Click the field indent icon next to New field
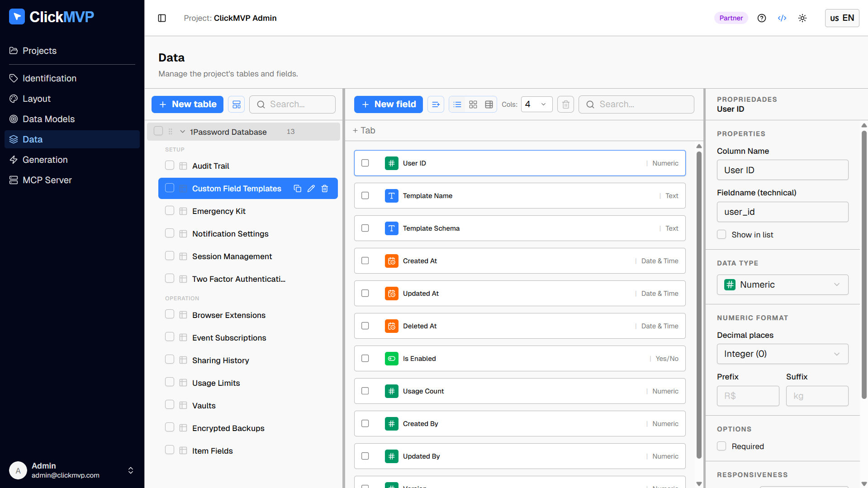The width and height of the screenshot is (868, 488). tap(436, 104)
